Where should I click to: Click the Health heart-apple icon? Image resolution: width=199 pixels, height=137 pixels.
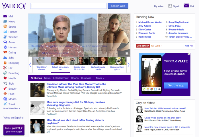click(5, 78)
